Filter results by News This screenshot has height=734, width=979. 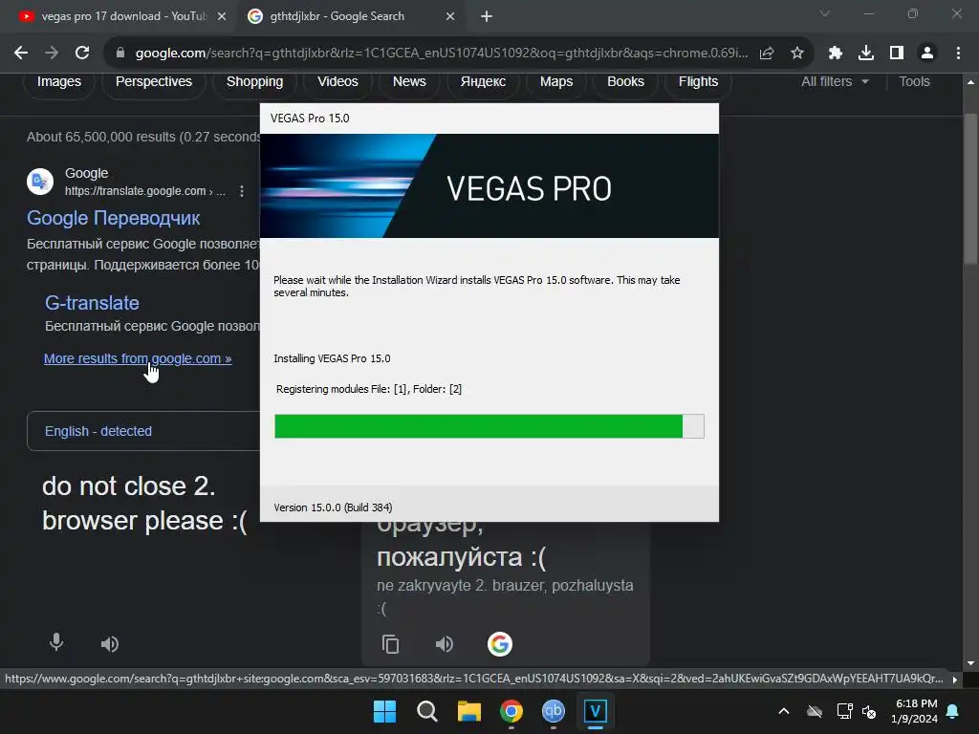409,82
